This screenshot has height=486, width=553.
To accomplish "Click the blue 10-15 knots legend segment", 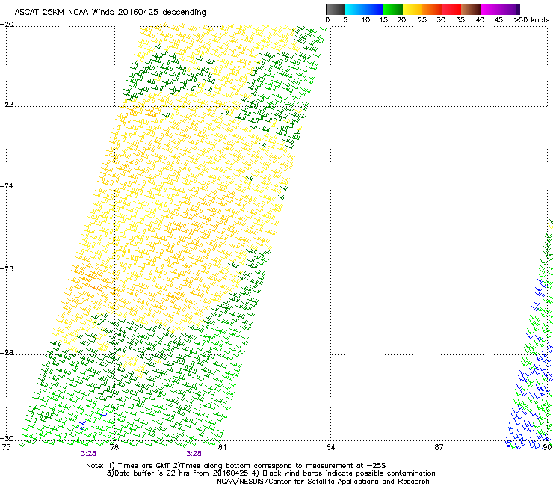I will pos(374,9).
